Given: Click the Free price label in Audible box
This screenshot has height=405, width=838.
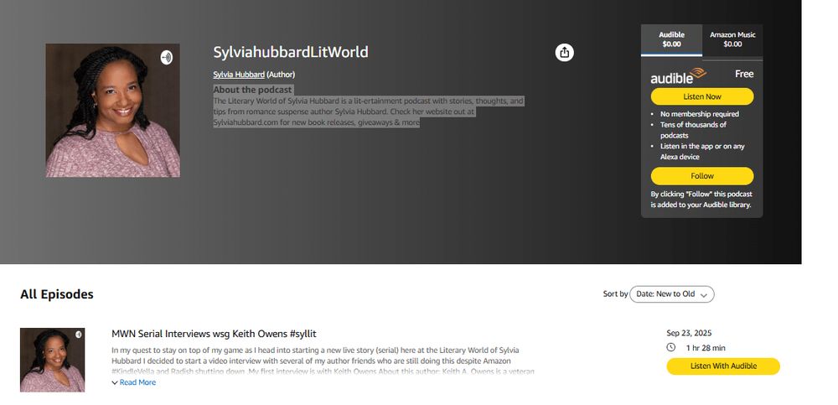Looking at the screenshot, I should 744,74.
